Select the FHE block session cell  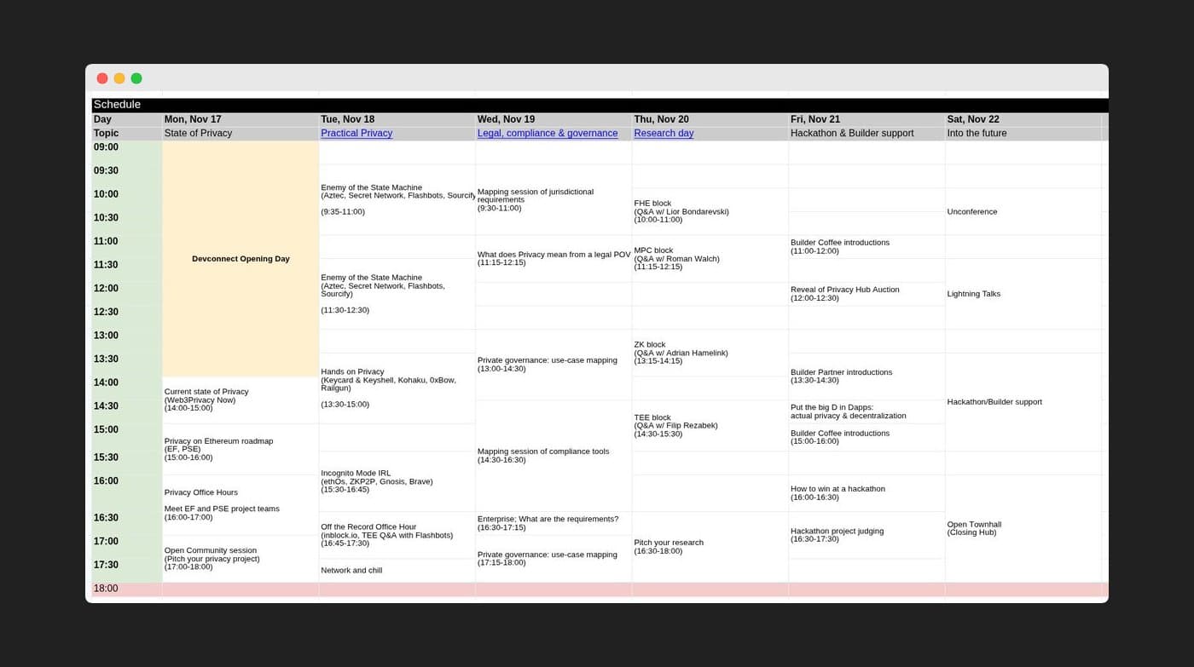point(681,211)
